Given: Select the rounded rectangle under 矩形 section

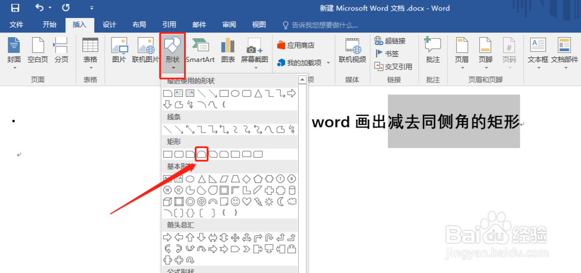Looking at the screenshot, I should pyautogui.click(x=179, y=154).
